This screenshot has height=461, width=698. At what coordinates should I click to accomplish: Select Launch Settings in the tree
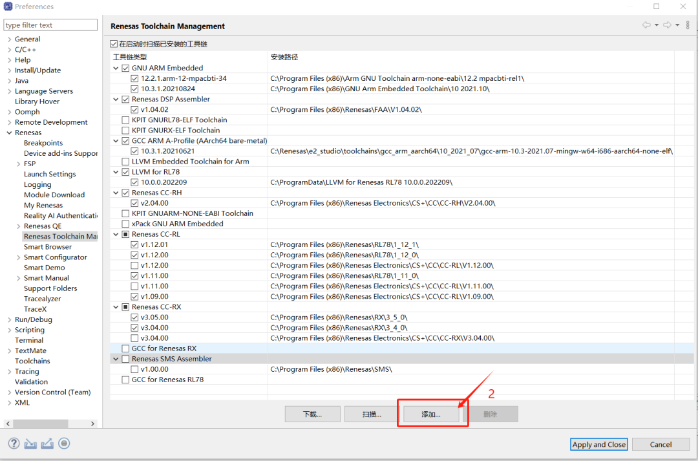click(50, 174)
